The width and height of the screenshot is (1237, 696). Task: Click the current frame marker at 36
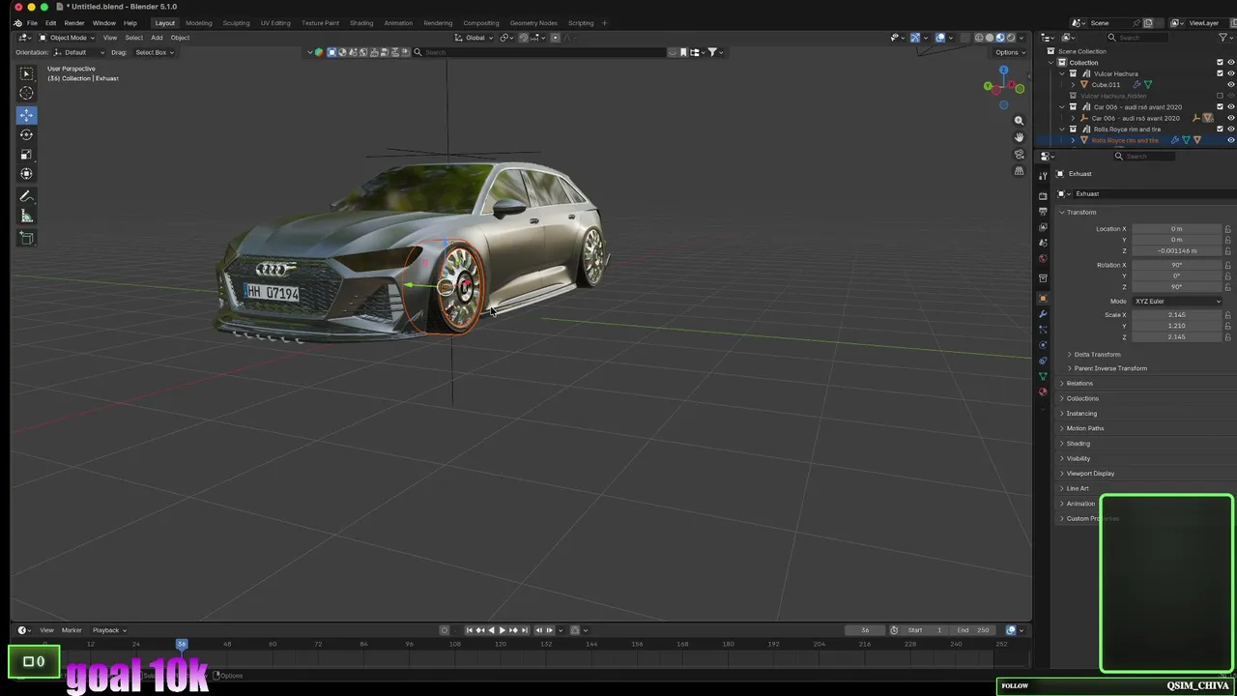(x=182, y=644)
